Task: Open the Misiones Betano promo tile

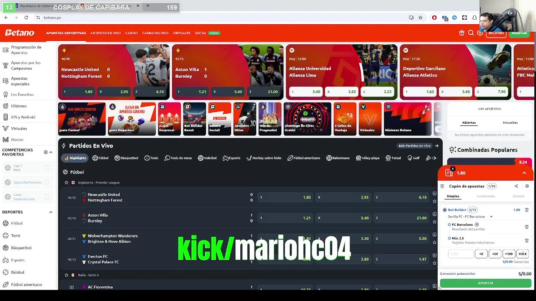Action: point(407,119)
